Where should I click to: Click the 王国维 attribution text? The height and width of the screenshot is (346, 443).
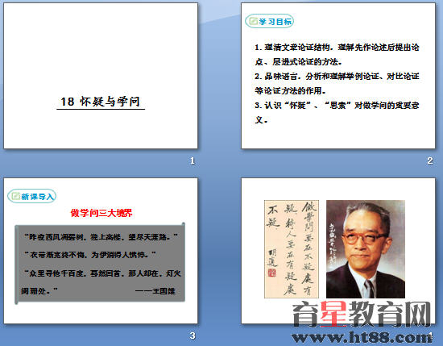point(155,291)
